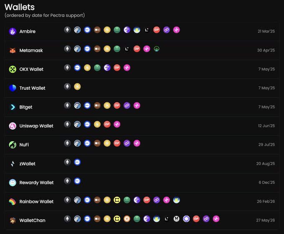Click purple E chain icon in OKX Wallet row

[107, 68]
